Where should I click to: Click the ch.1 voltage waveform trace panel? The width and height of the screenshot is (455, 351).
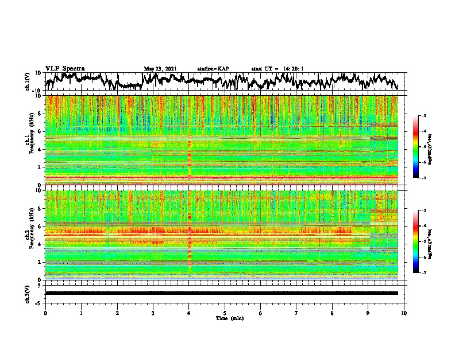(x=226, y=81)
